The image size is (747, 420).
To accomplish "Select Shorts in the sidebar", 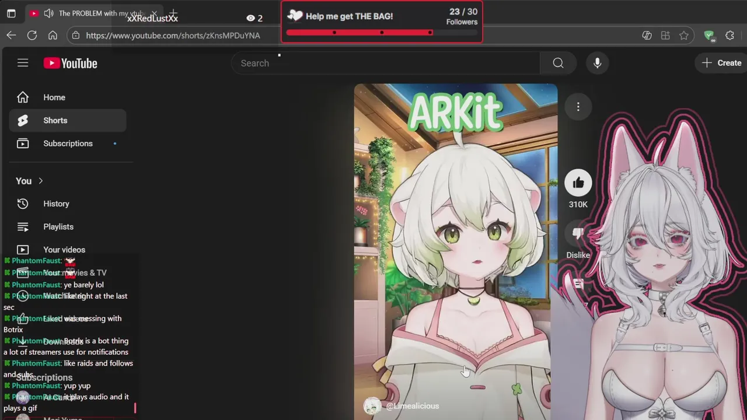I will (68, 120).
